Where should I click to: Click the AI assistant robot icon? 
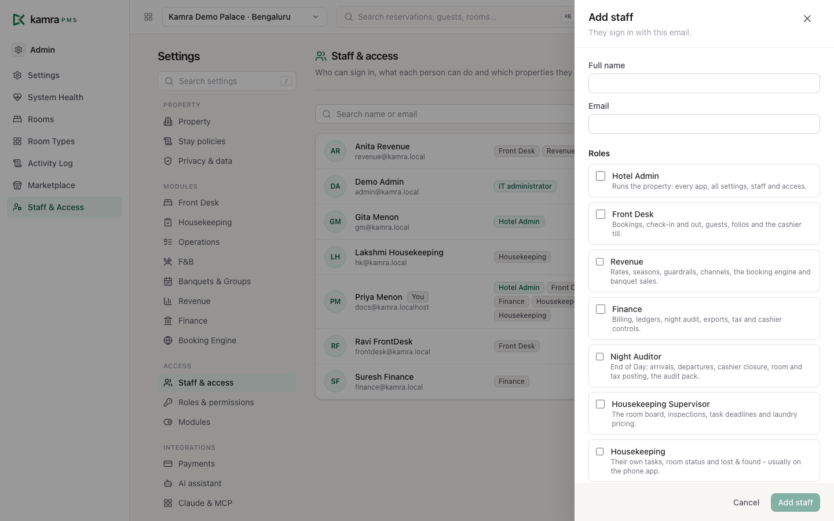168,483
